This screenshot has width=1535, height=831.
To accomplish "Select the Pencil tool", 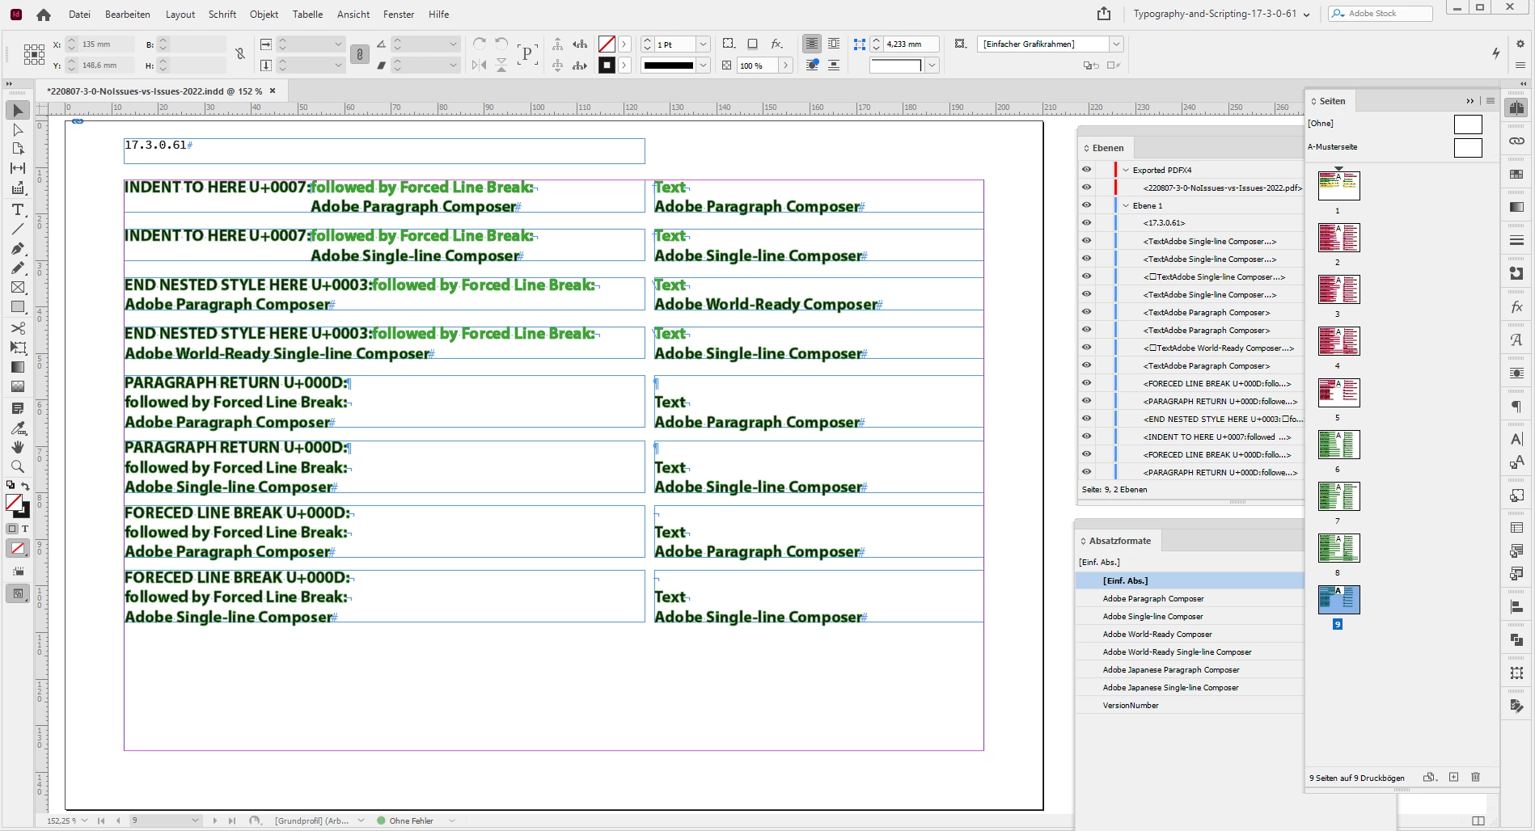I will click(18, 268).
